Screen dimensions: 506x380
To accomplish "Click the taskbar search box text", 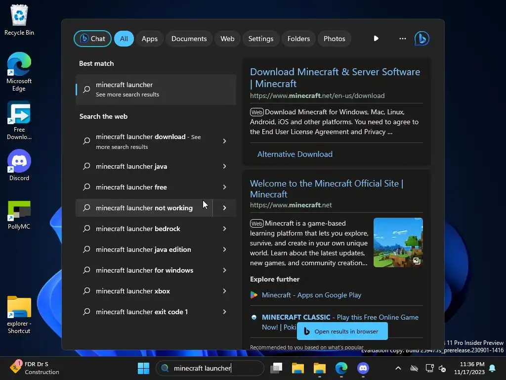I will [202, 368].
